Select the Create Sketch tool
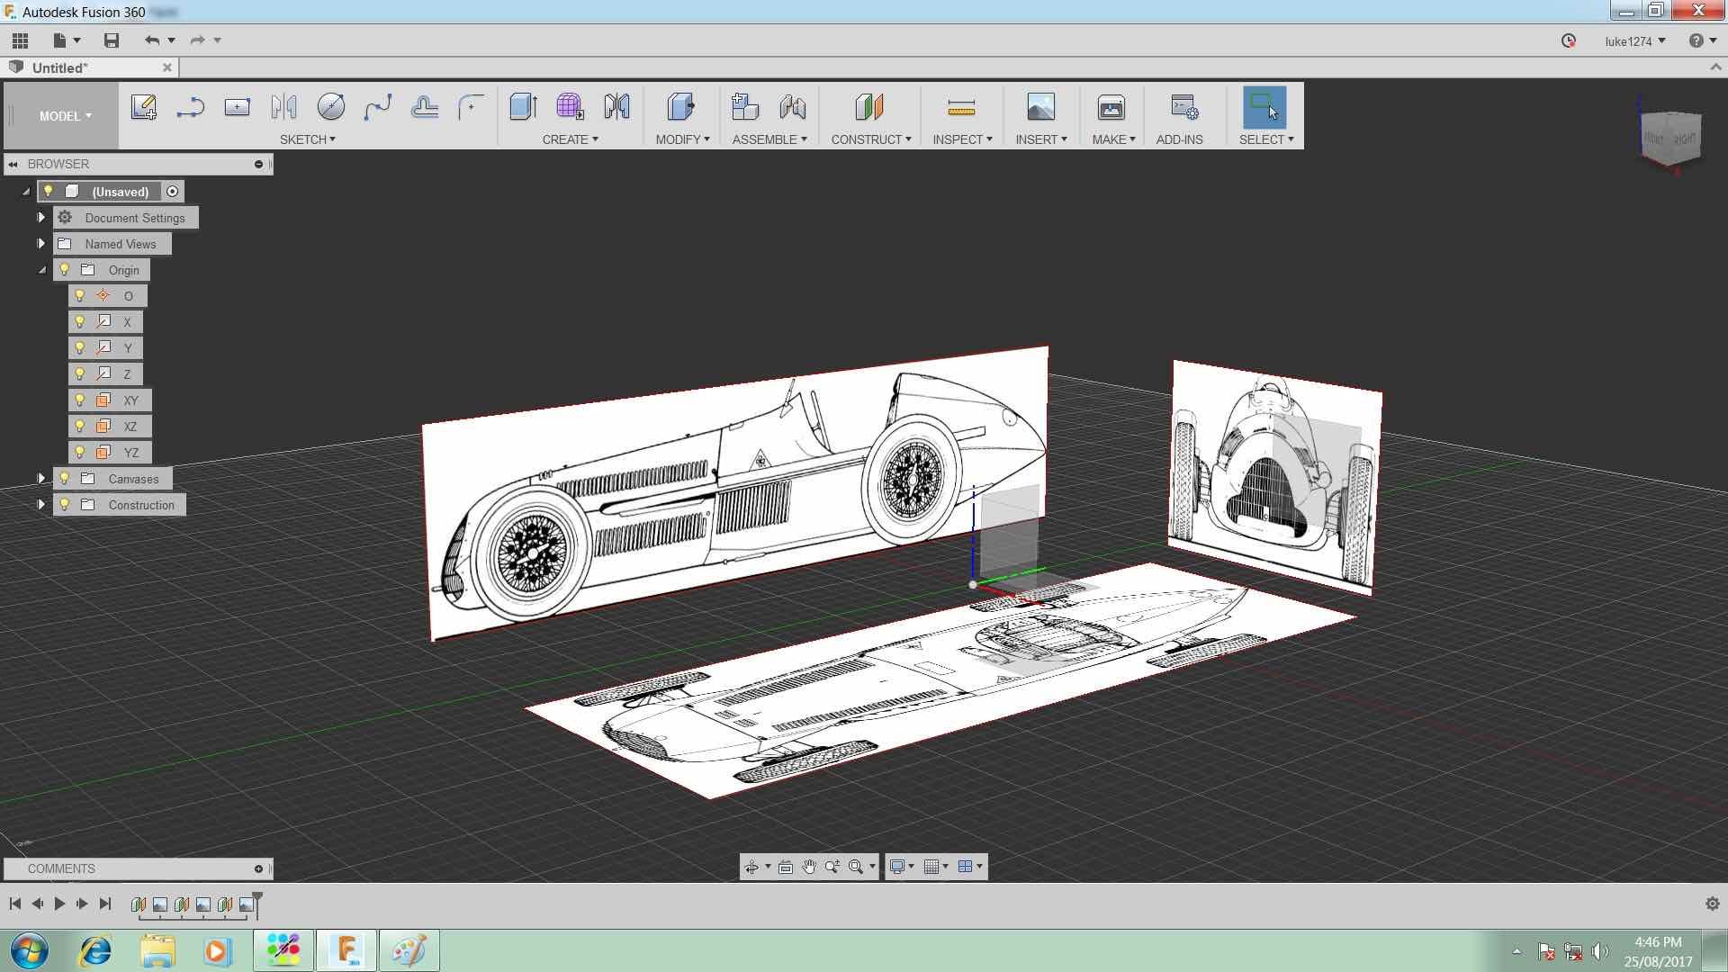The image size is (1728, 972). (x=144, y=107)
